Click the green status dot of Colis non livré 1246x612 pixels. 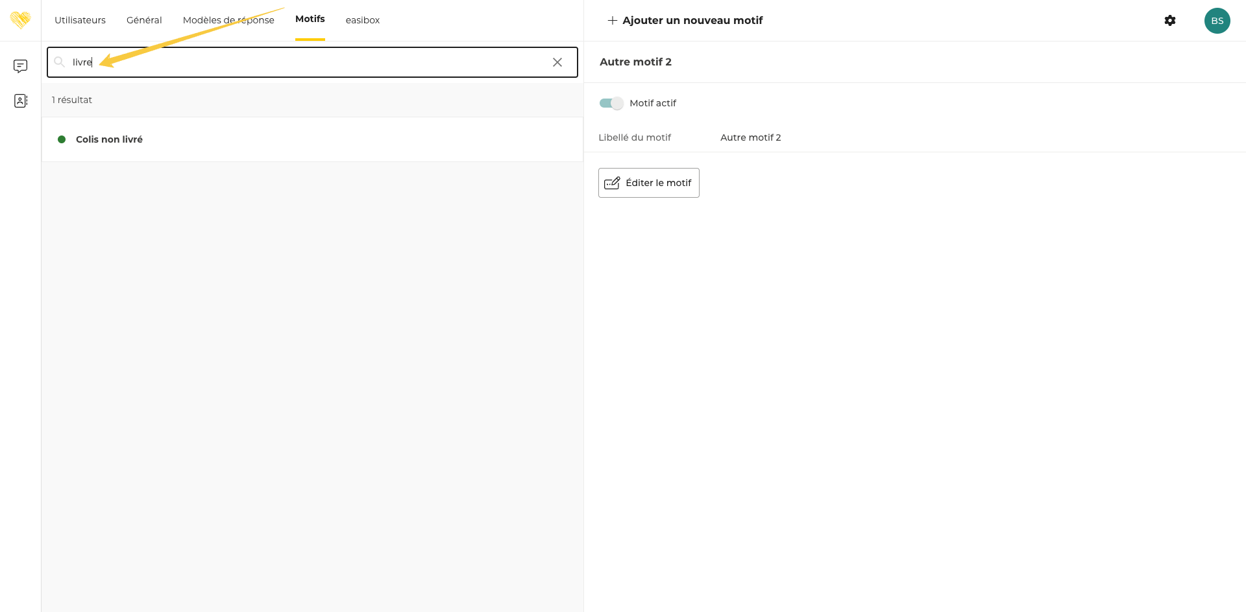click(62, 139)
